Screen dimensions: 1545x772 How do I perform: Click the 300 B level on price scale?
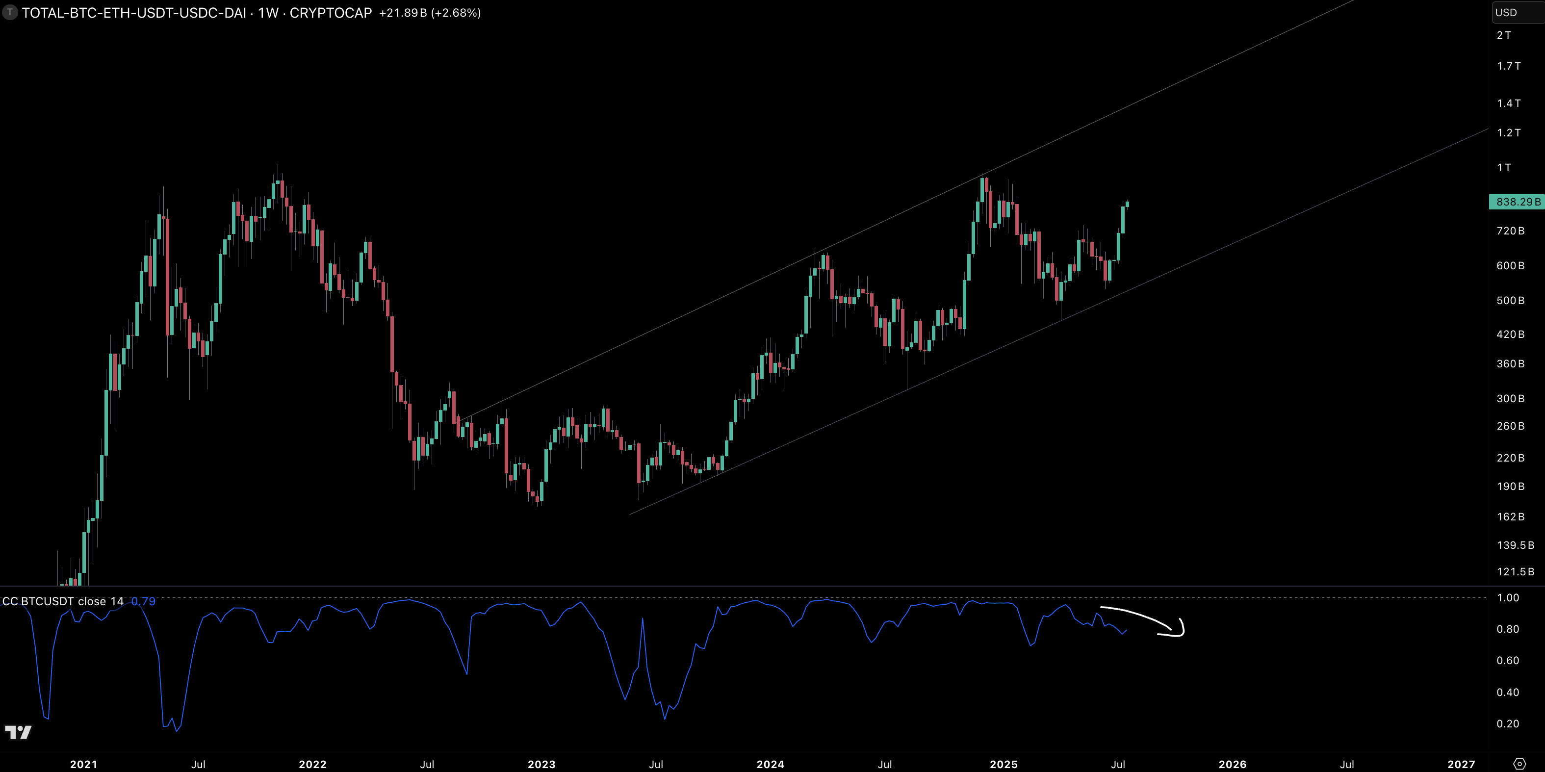[x=1510, y=398]
